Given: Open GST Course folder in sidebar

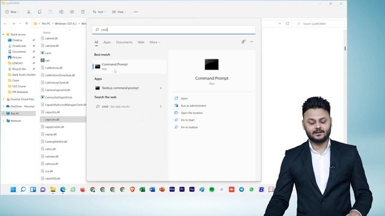Looking at the screenshot, I should (x=19, y=86).
